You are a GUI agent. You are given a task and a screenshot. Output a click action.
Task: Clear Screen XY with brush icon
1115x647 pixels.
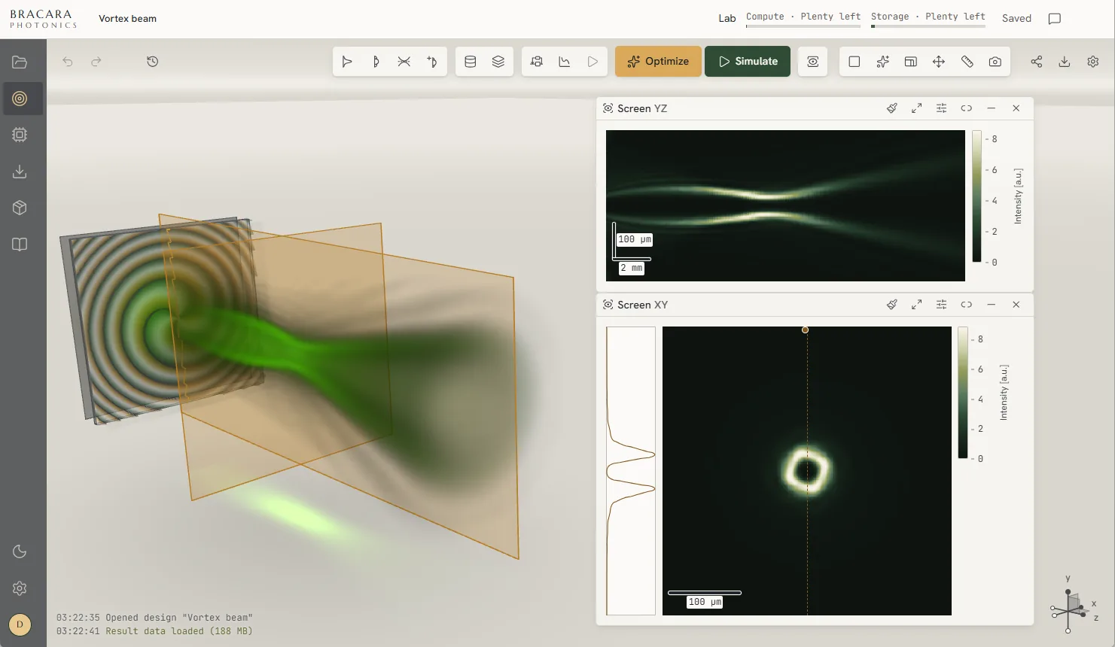(892, 305)
